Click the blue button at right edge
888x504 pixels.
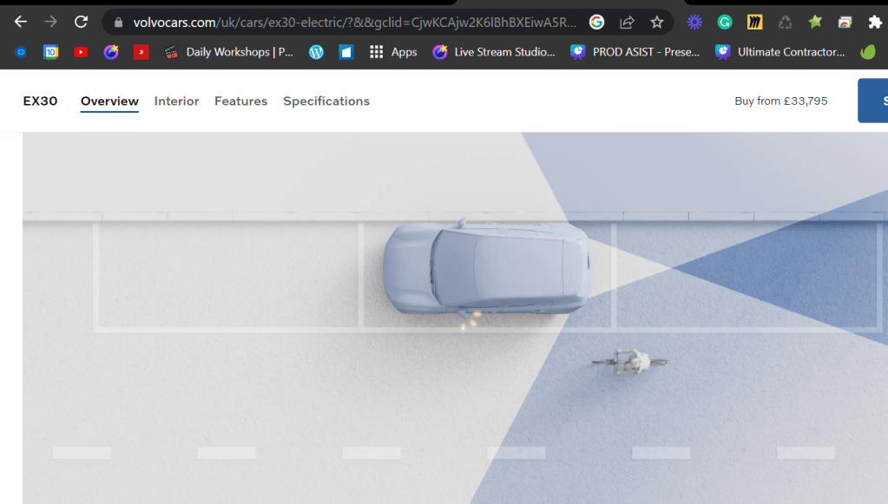coord(872,101)
